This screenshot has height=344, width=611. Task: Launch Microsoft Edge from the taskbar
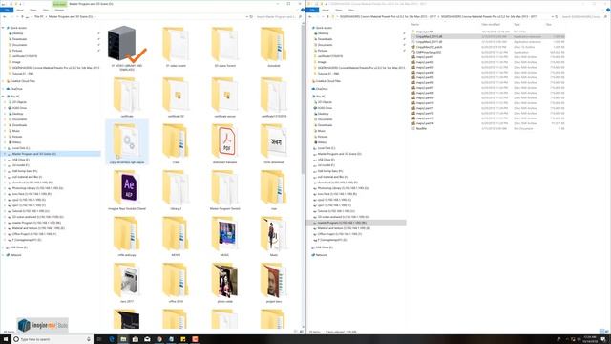tap(112, 339)
